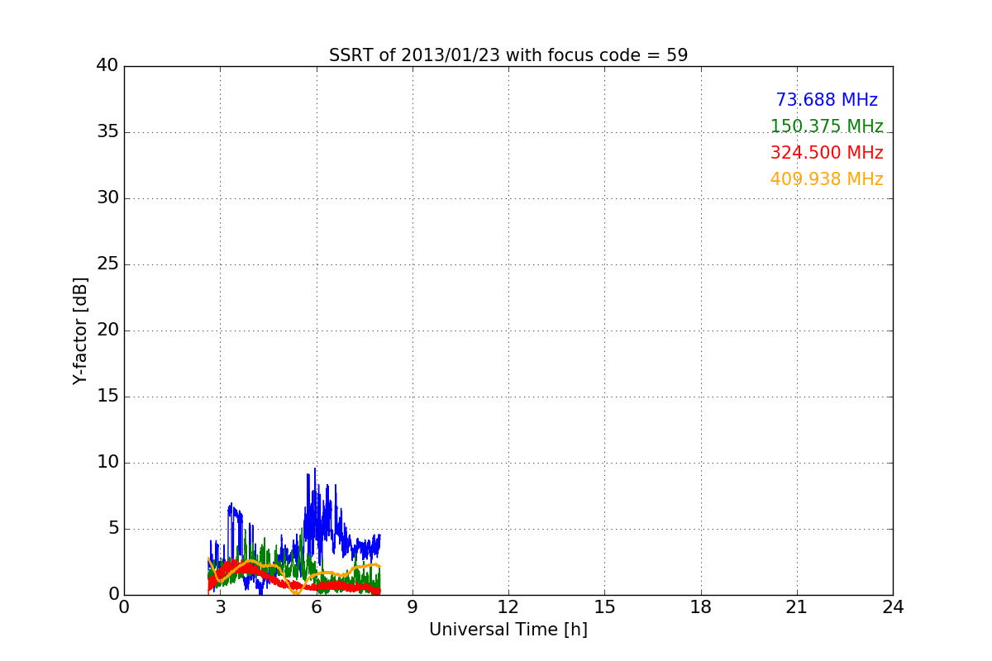Screen dimensions: 992x661
Task: Click the x-axis tick label '3'
Action: 220,607
